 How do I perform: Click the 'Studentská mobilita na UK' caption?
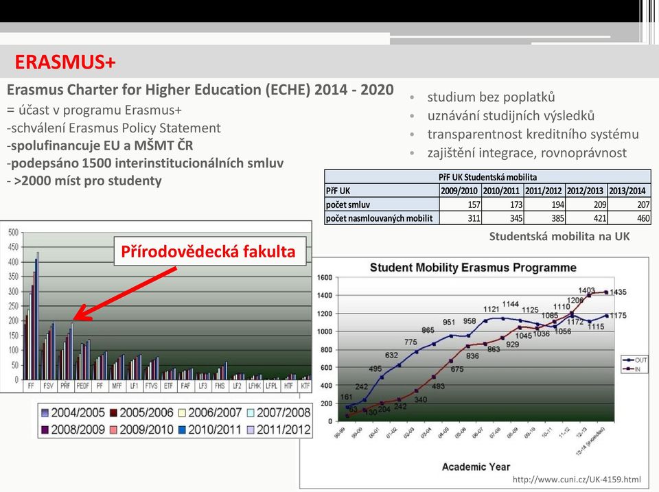pyautogui.click(x=559, y=236)
